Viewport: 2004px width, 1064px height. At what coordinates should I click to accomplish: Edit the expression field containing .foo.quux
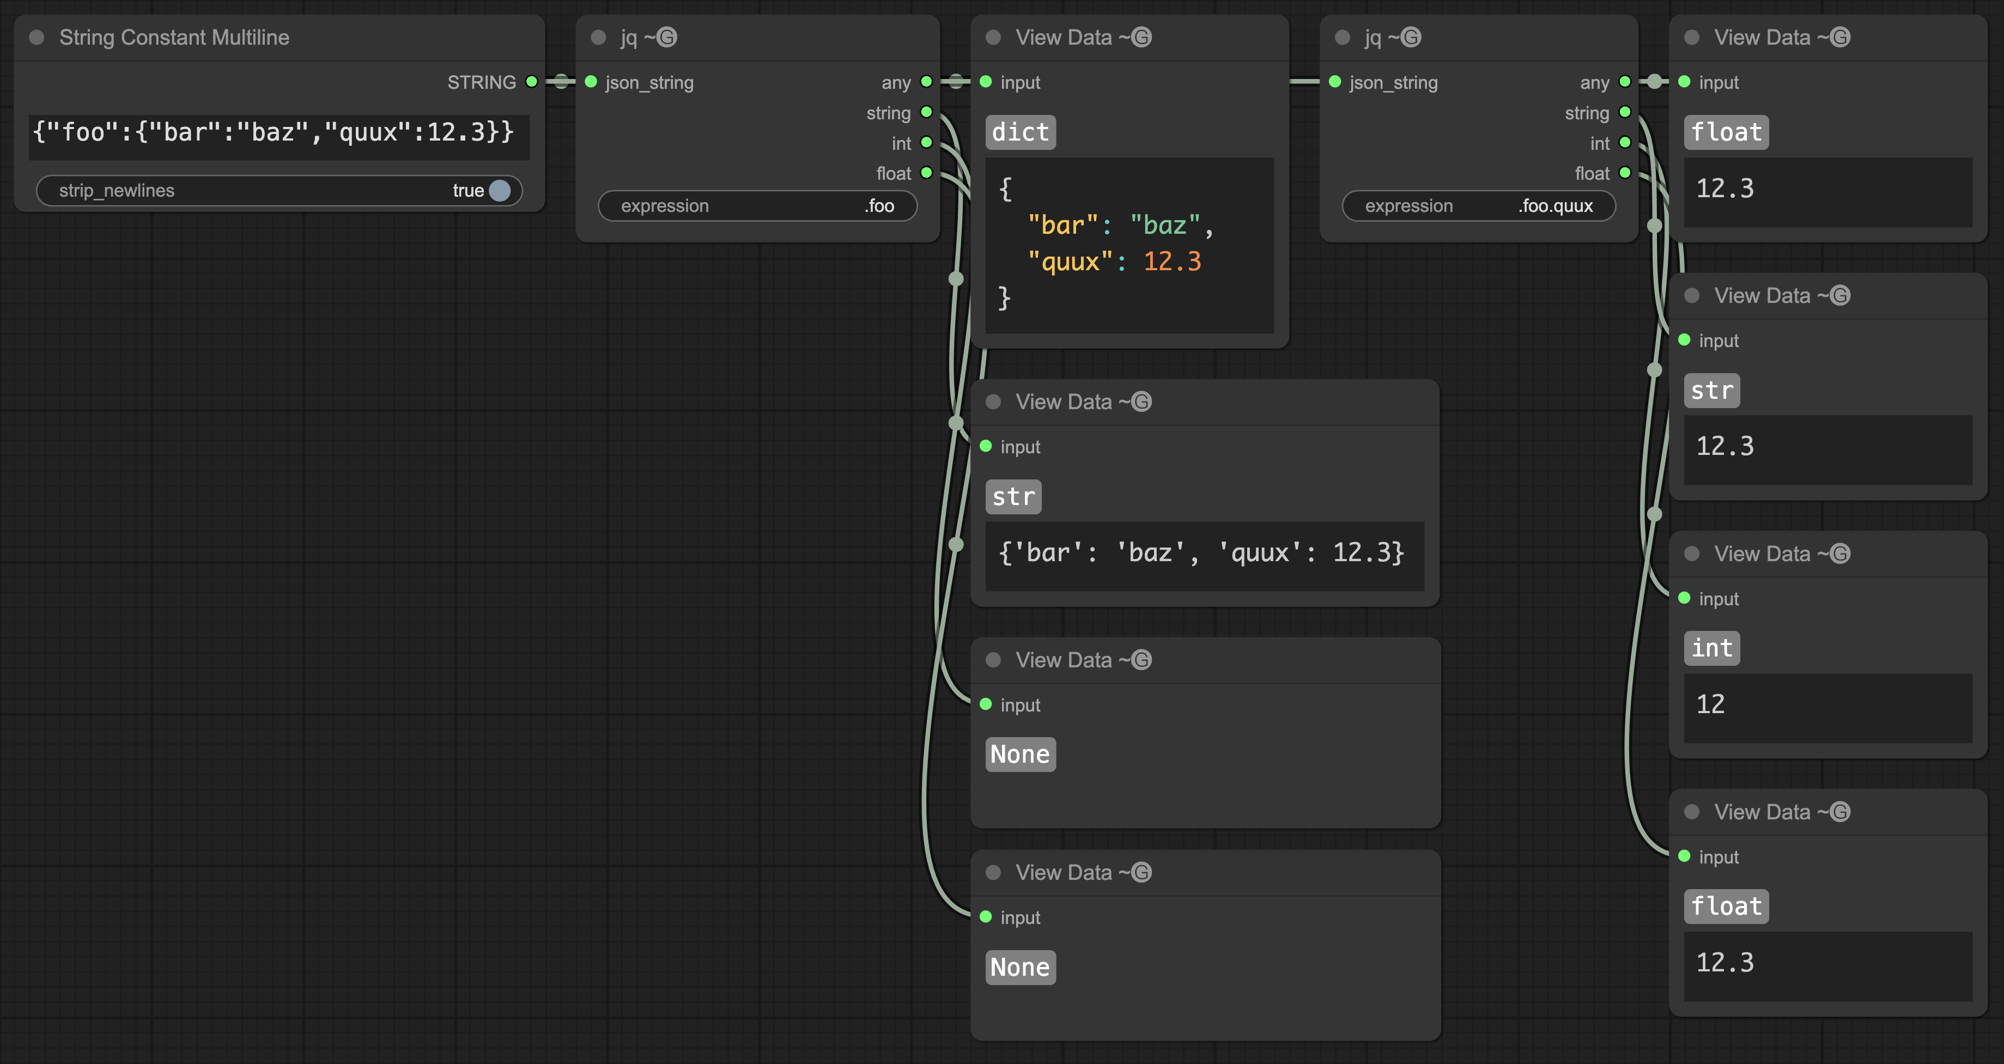pyautogui.click(x=1479, y=206)
